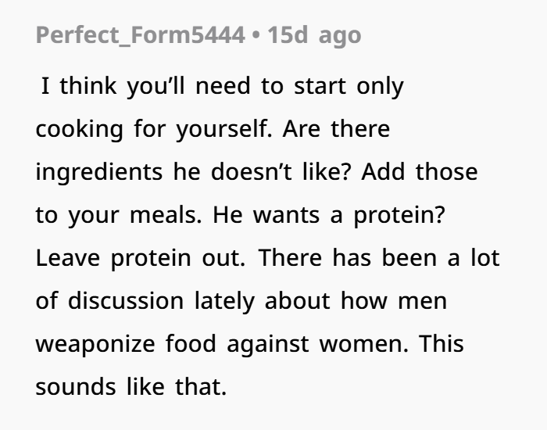Open the Perfect_Form5444 user profile
Viewport: 547px width, 430px height.
click(140, 36)
